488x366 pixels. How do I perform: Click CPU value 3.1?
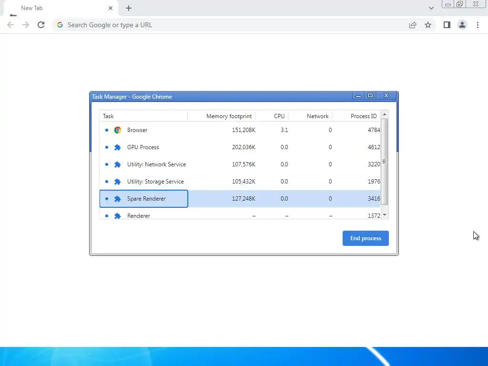coord(284,130)
